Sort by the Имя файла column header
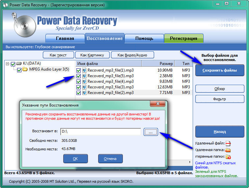The height and width of the screenshot is (188, 249). click(x=109, y=63)
